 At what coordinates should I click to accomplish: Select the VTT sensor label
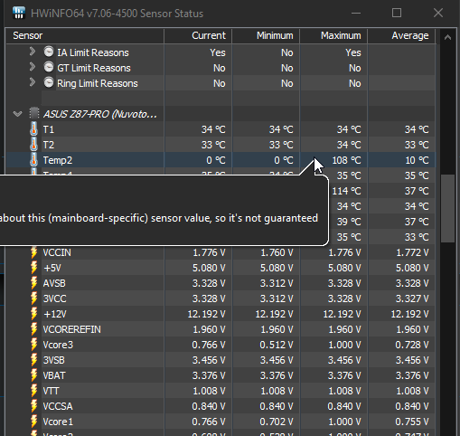click(51, 391)
